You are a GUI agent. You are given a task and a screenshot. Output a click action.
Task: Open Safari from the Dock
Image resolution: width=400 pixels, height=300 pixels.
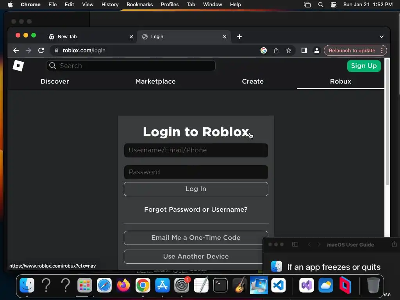point(104,285)
